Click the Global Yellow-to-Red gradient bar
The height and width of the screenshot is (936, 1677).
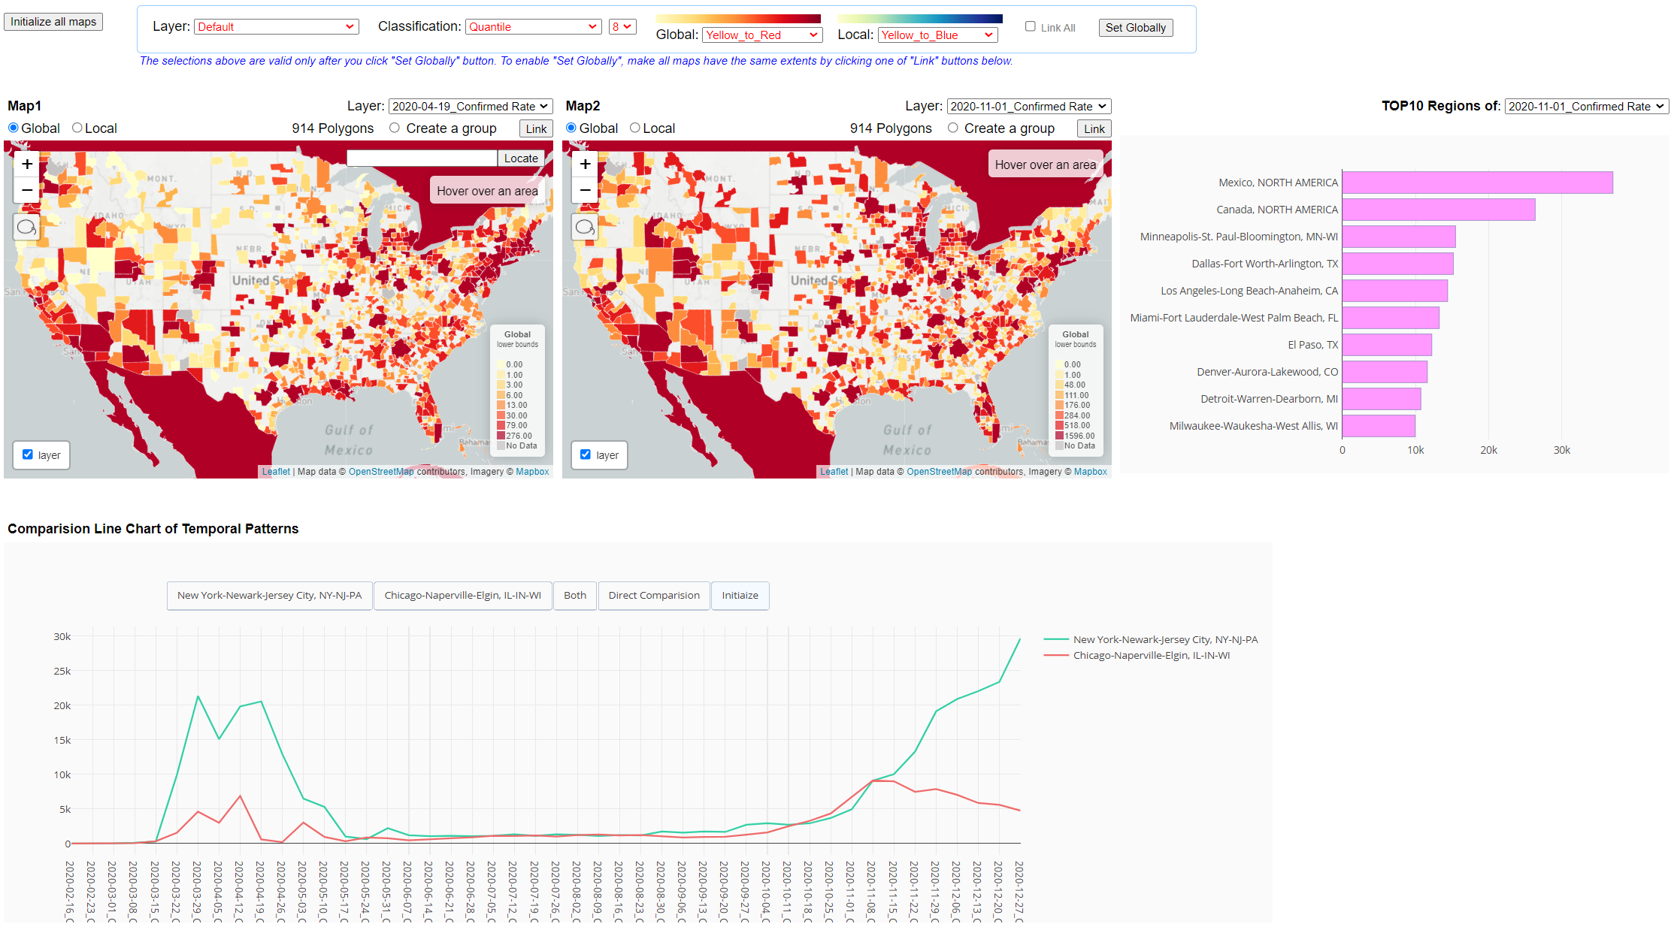[x=738, y=19]
